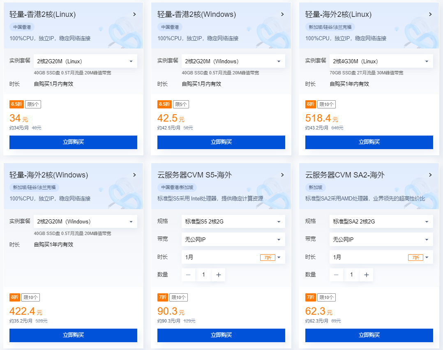Viewport: 443px width, 350px height.
Task: Expand 标准型S5 2核2G specification dropdown
Action: point(233,221)
